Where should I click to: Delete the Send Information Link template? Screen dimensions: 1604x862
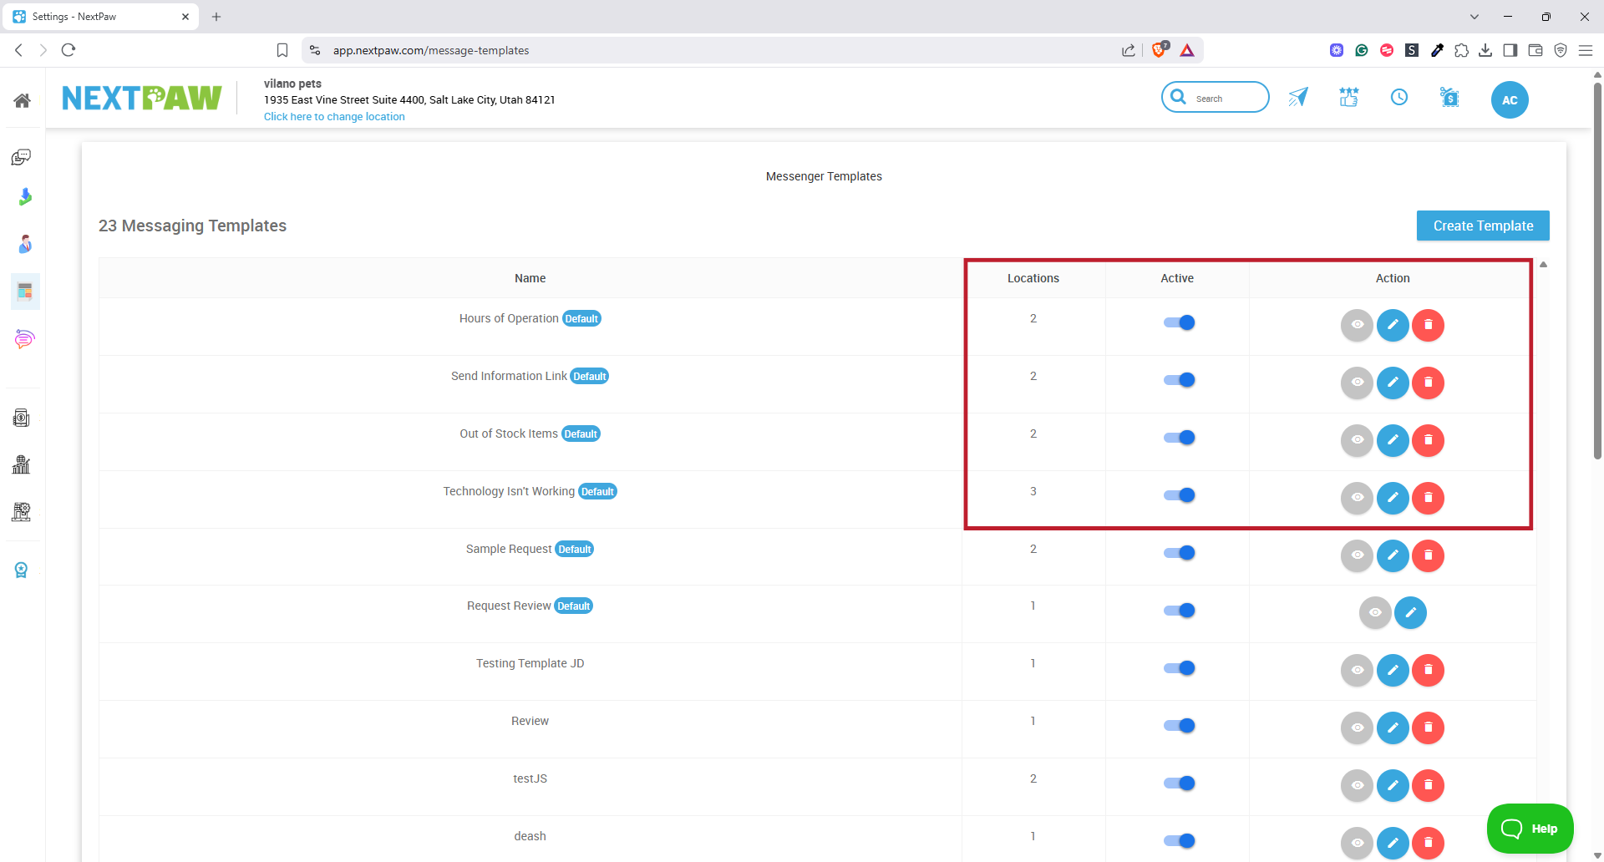(1428, 383)
